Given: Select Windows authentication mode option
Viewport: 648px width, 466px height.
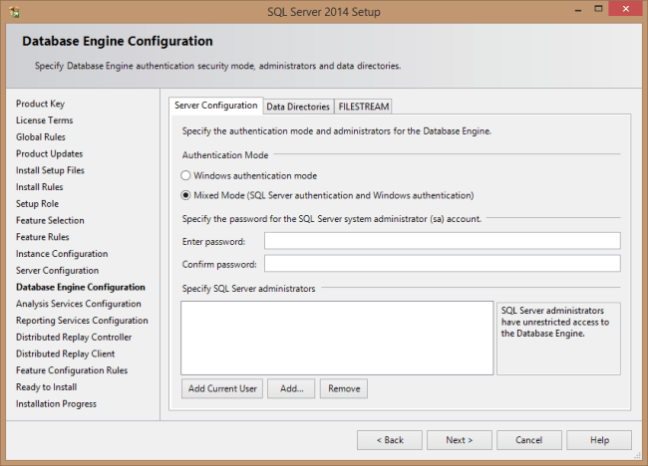Looking at the screenshot, I should tap(186, 175).
